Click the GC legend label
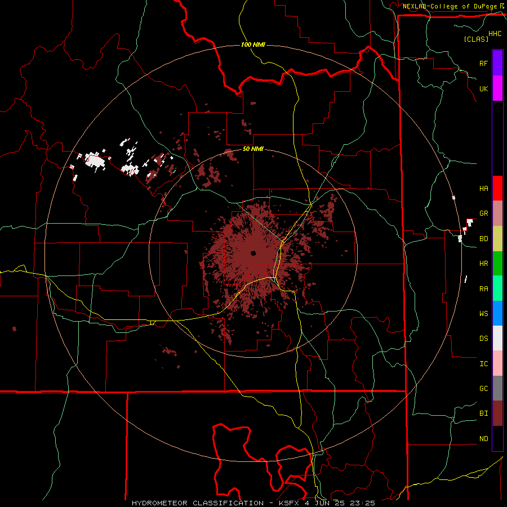 click(483, 388)
